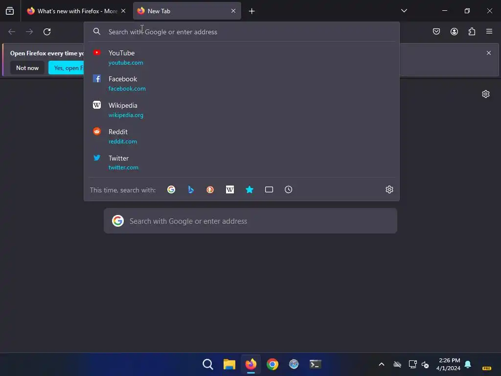Open the Extensions puzzle icon
Image resolution: width=501 pixels, height=376 pixels.
click(472, 31)
